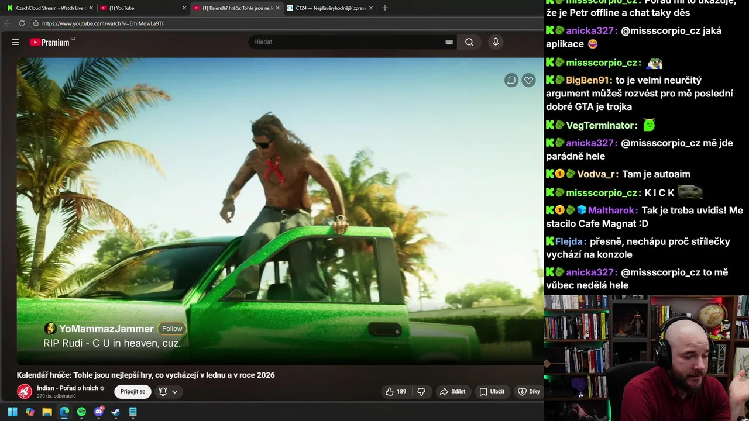Click the Díky thanks button
This screenshot has height=421, width=749.
click(528, 392)
